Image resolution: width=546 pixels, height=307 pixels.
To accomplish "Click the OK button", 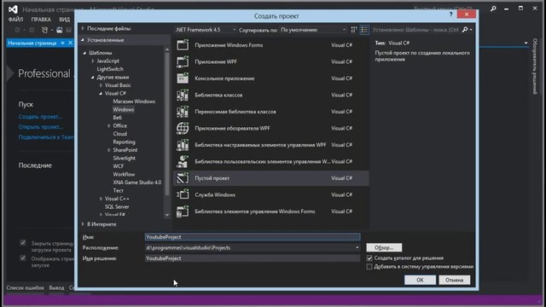I will pos(420,280).
